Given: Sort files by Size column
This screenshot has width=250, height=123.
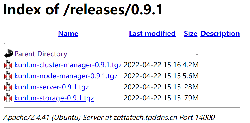Looking at the screenshot, I should tap(191, 34).
